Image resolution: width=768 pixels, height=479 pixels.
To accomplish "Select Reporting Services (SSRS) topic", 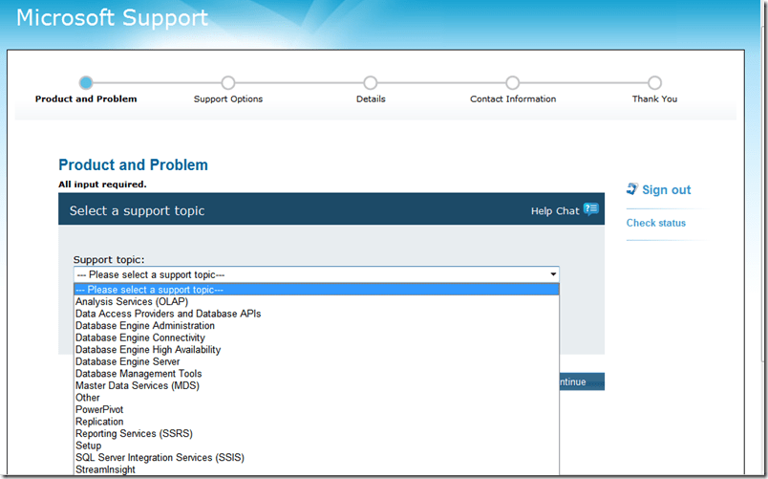I will (x=134, y=434).
